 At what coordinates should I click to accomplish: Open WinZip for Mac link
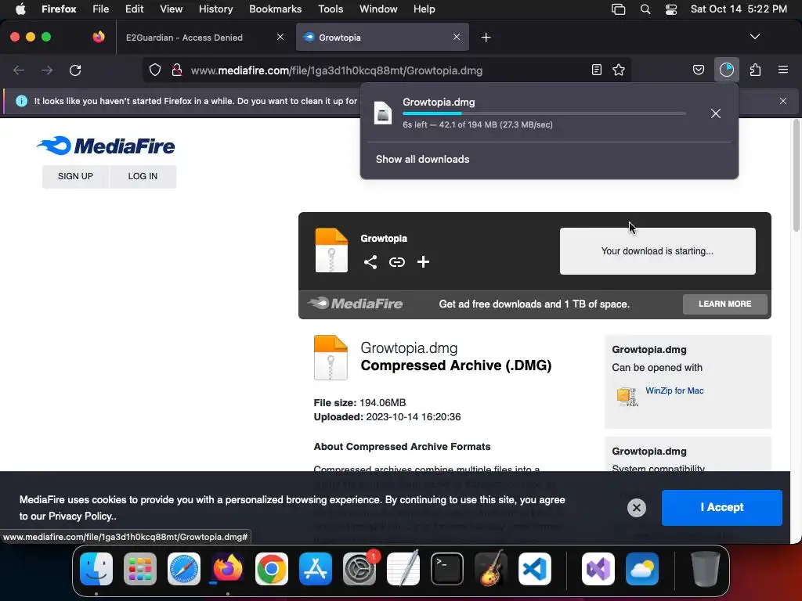tap(674, 391)
